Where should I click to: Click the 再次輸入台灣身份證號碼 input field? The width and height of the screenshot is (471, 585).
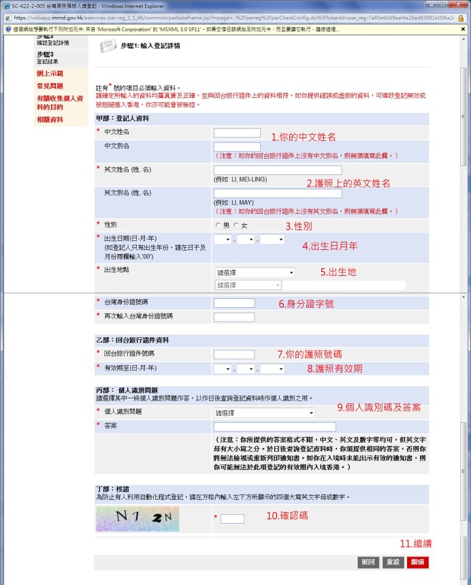pyautogui.click(x=234, y=317)
